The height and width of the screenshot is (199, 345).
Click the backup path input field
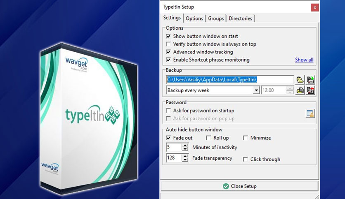230,80
